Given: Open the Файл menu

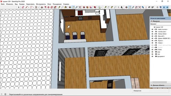Looking at the screenshot, I should 3,4.
